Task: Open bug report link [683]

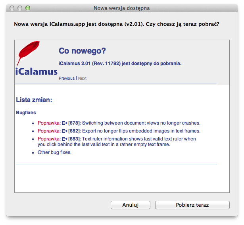Action: (74, 139)
